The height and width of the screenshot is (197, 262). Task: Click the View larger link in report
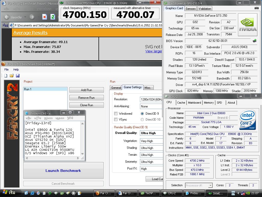click(154, 51)
